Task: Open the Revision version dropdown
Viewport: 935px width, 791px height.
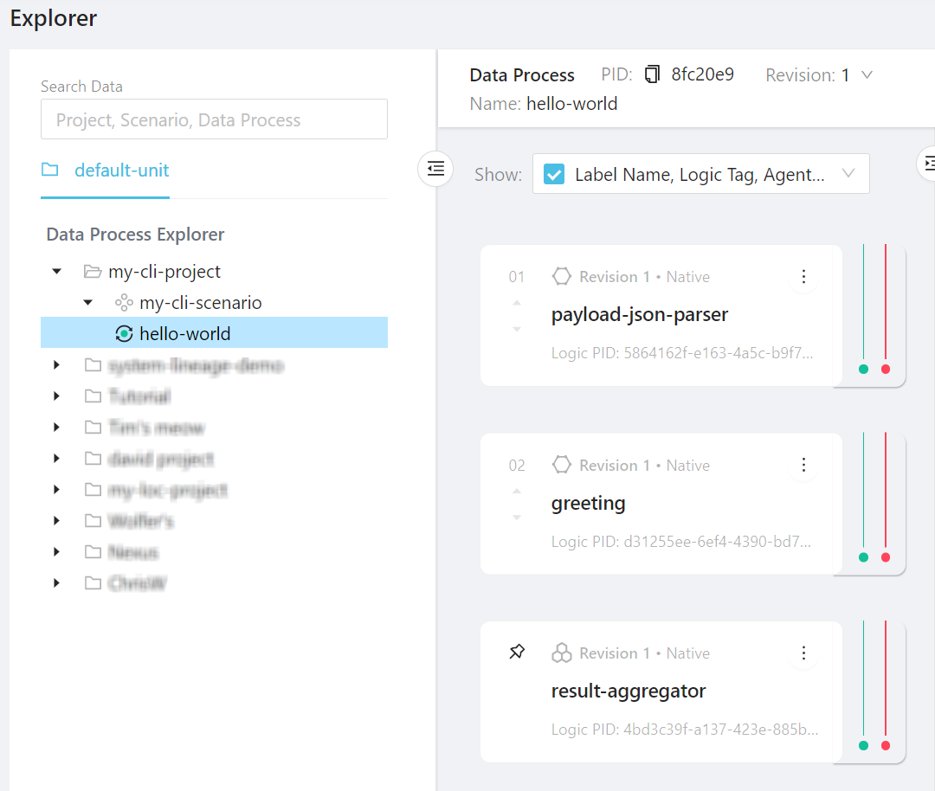Action: [x=867, y=75]
